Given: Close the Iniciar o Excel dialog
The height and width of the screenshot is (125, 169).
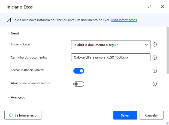Looking at the screenshot, I should [162, 7].
